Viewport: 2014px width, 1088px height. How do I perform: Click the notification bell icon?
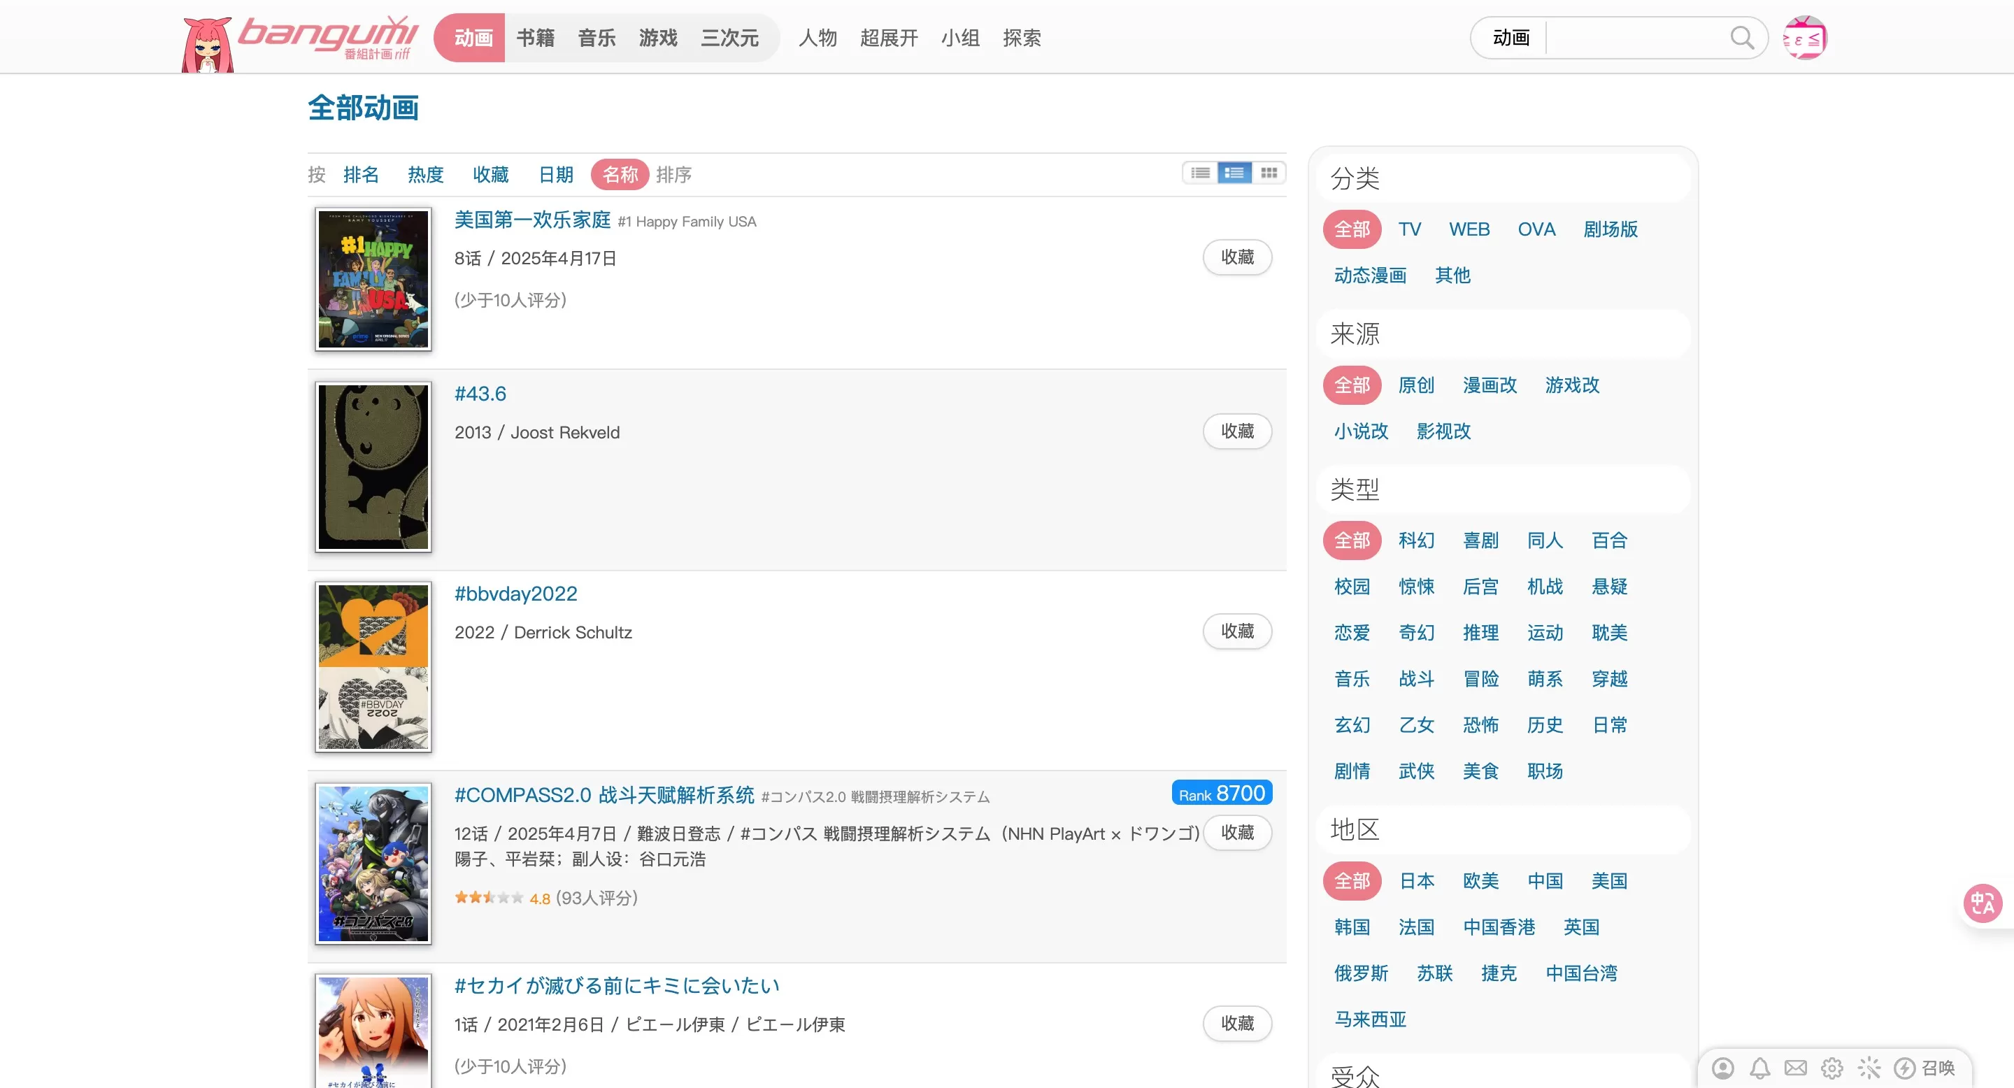[1760, 1068]
